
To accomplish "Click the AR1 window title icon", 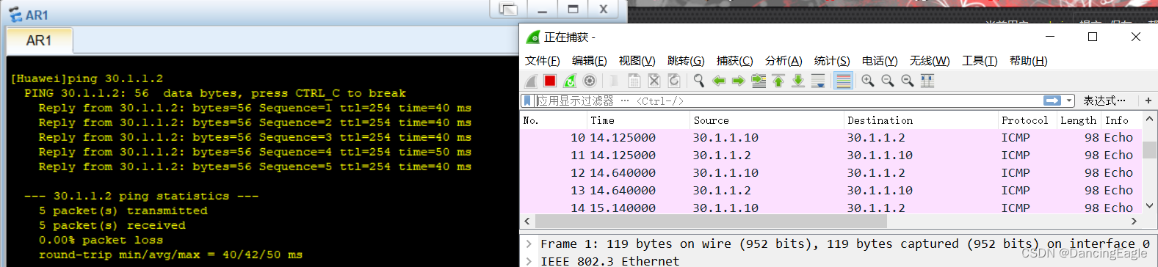I will click(15, 15).
